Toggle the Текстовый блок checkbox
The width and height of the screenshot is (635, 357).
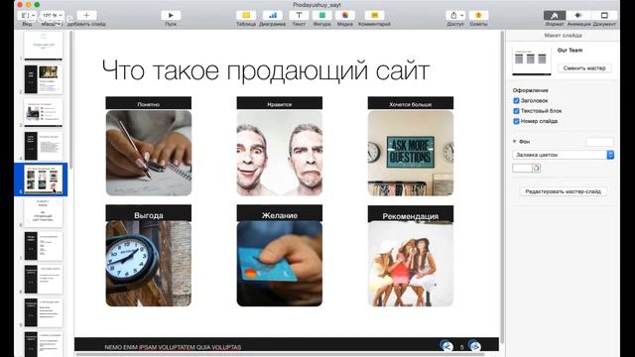coord(516,110)
